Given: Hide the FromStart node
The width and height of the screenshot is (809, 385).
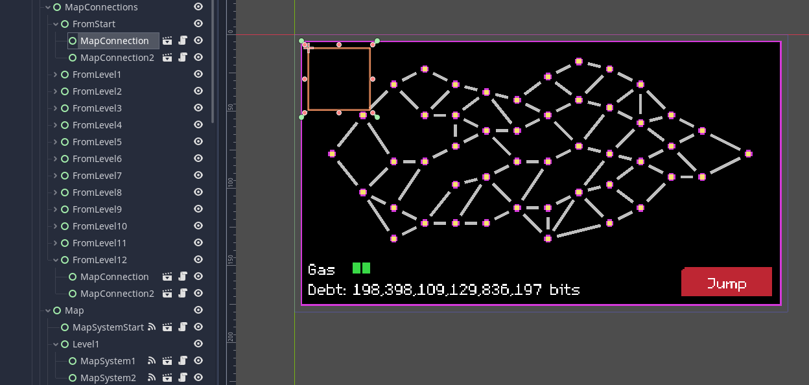Looking at the screenshot, I should pos(198,24).
